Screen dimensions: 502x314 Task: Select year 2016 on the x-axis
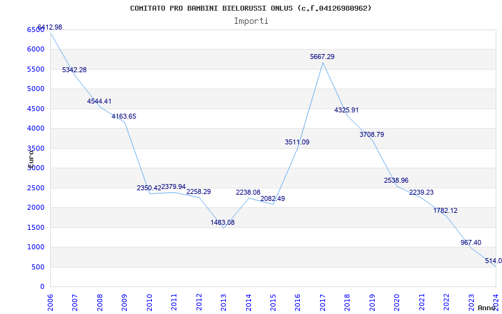coord(298,302)
